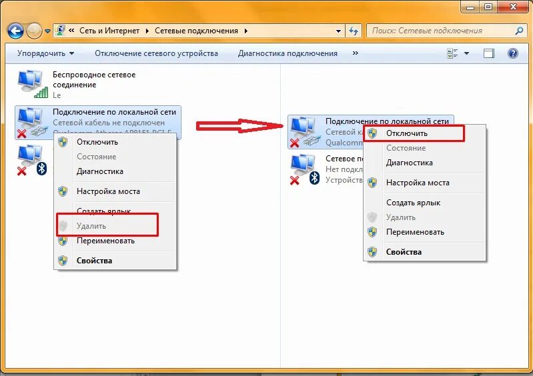The image size is (533, 376).
Task: Choose 'Состояние' in the right context menu
Action: pos(424,148)
